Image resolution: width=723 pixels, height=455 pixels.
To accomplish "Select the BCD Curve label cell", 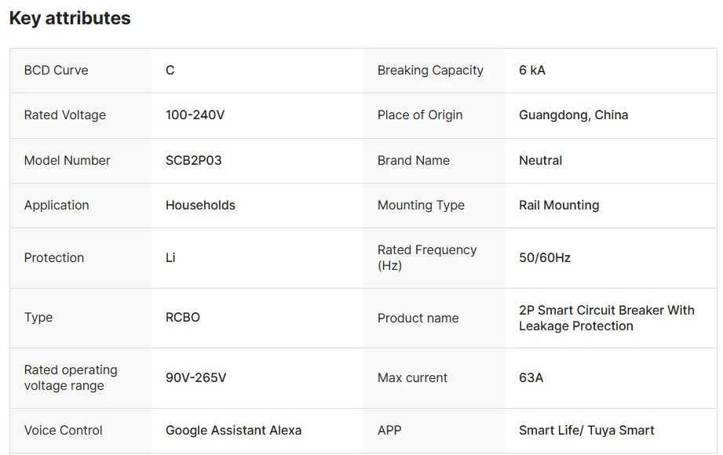I will point(56,71).
